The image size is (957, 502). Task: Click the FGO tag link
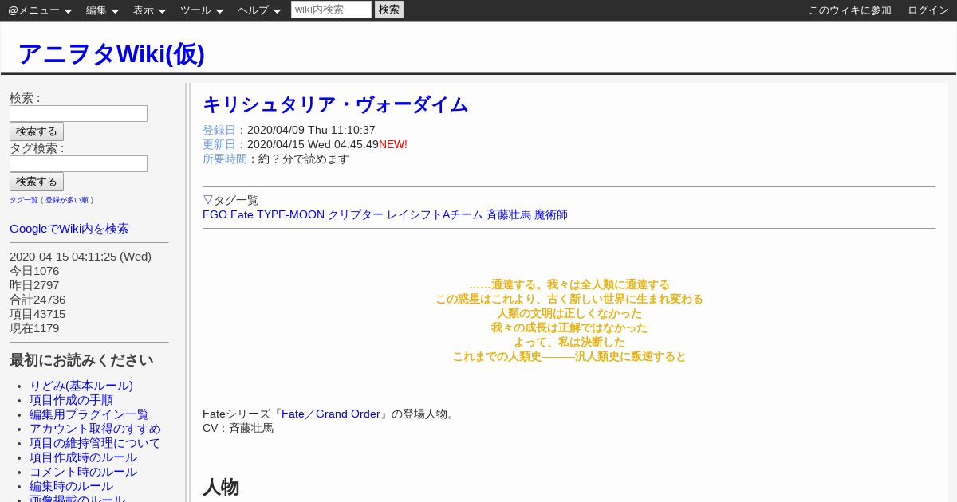[x=215, y=214]
